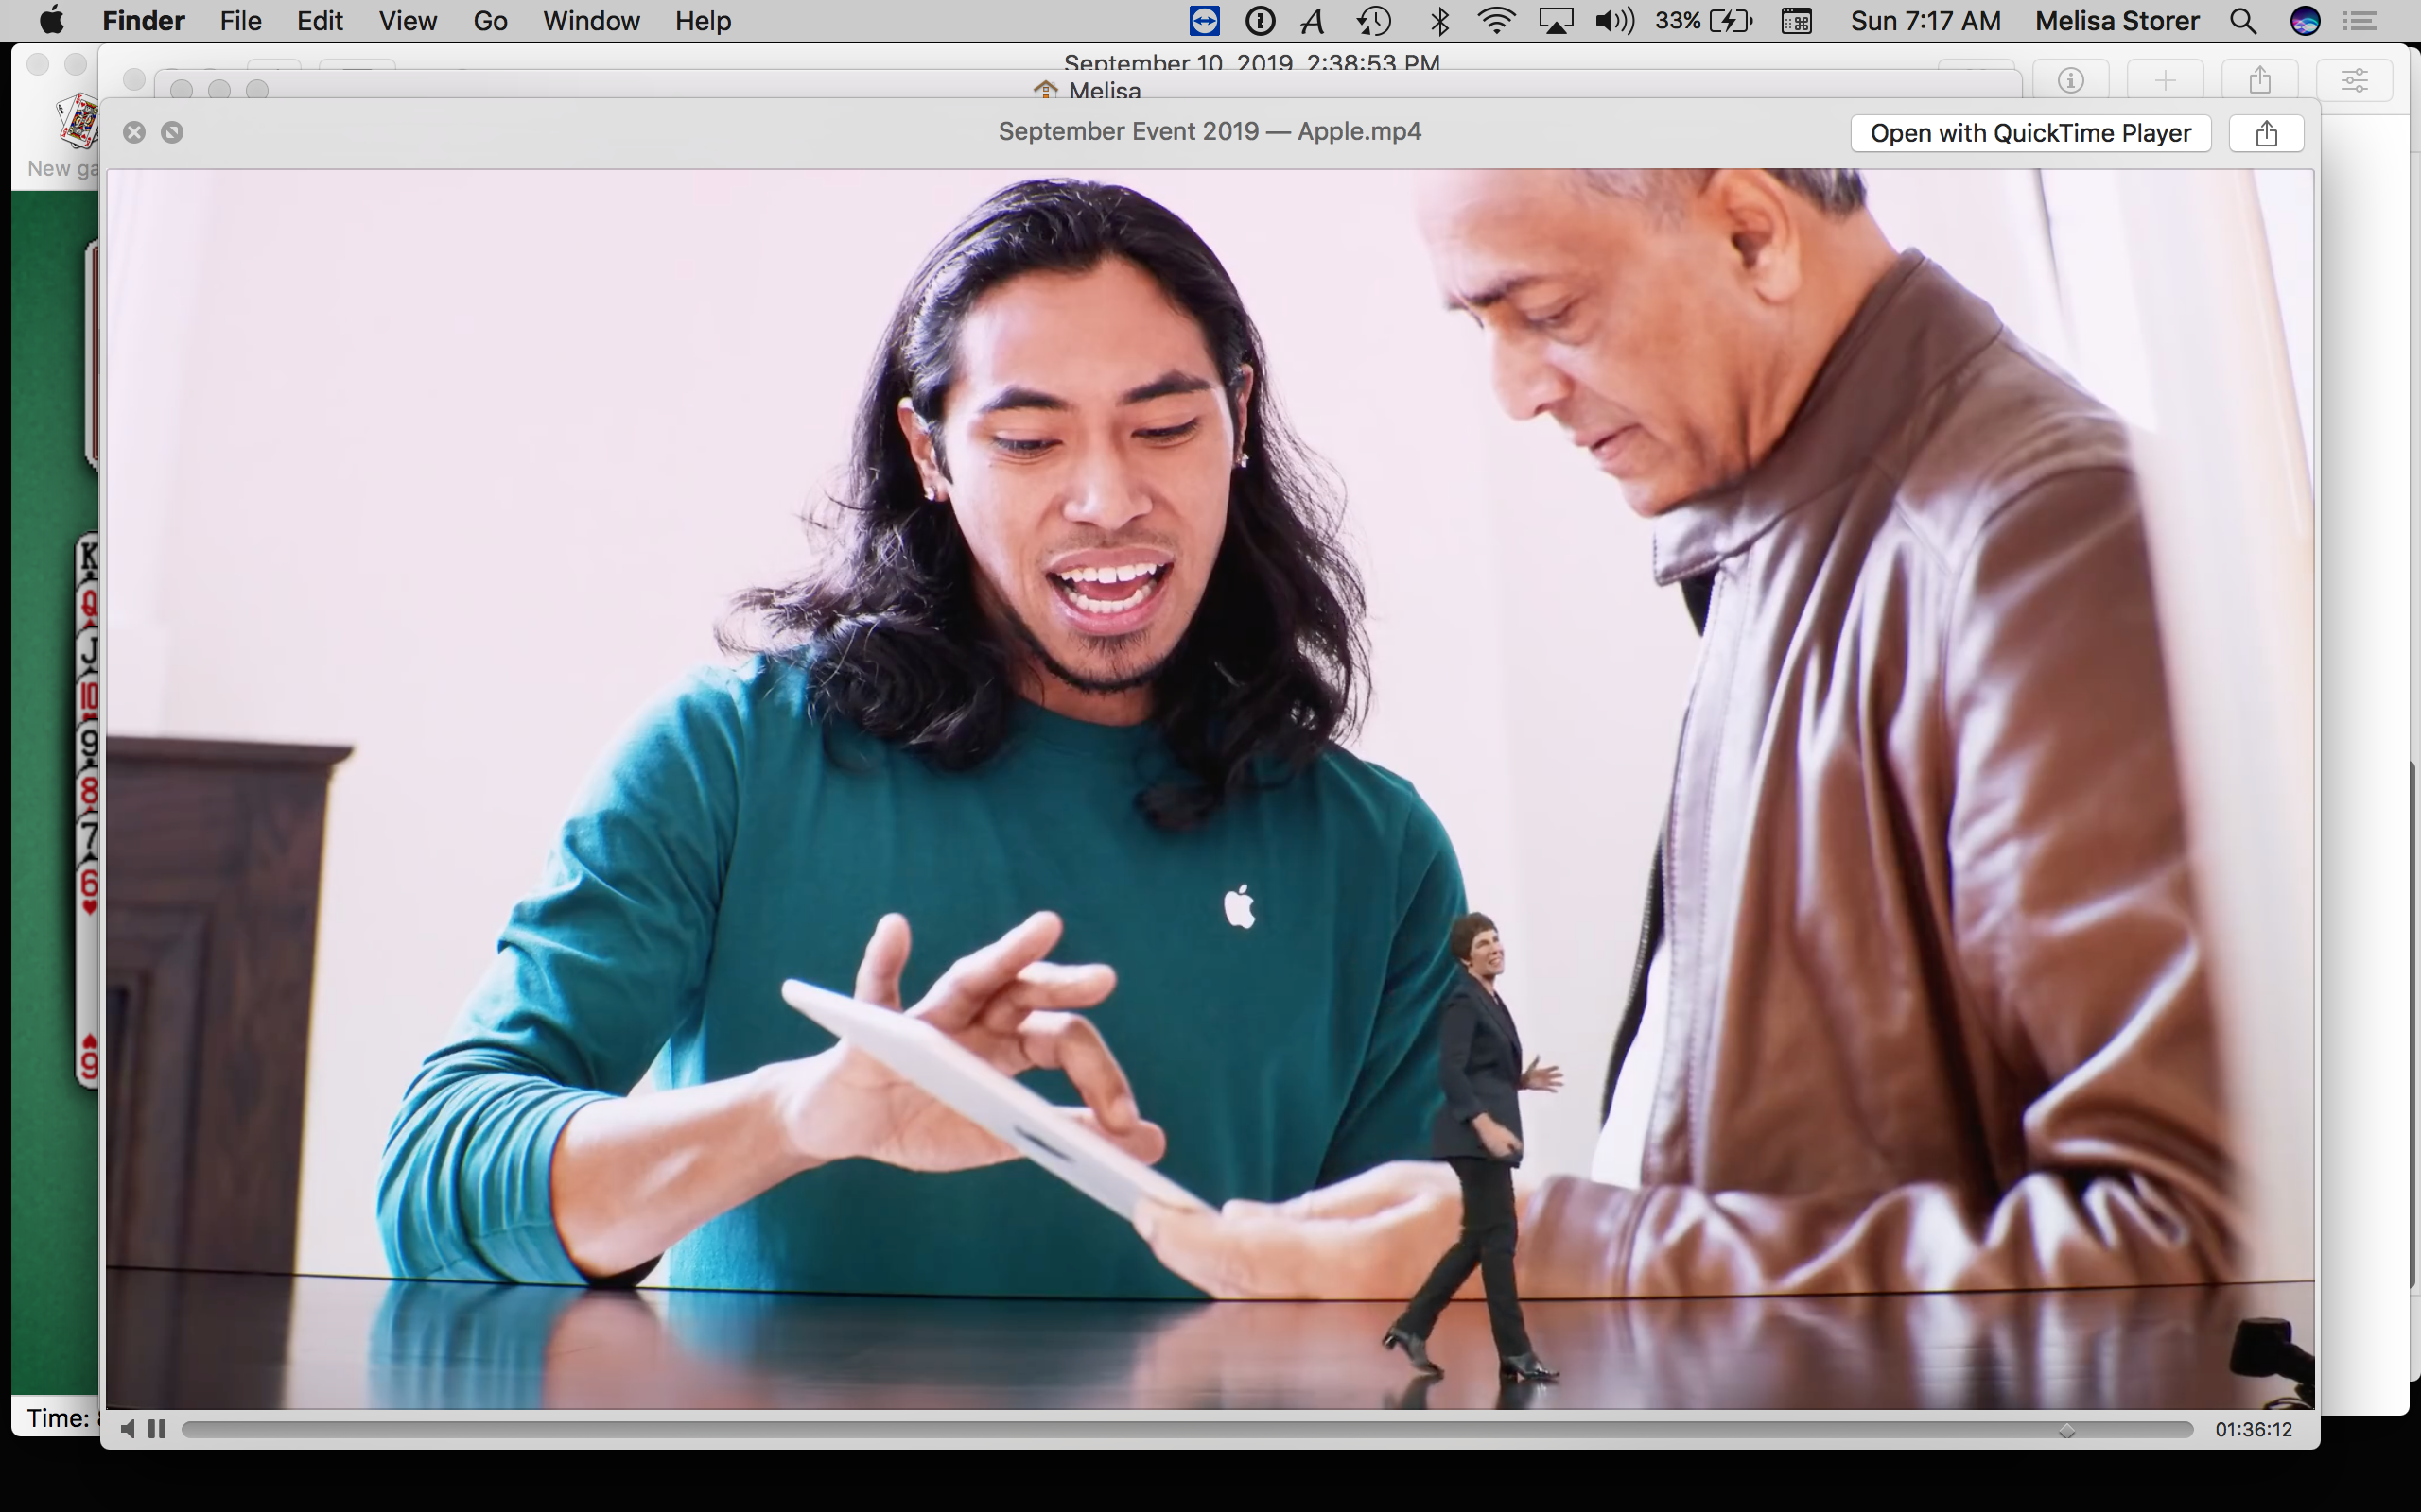The height and width of the screenshot is (1512, 2421).
Task: Open the File menu
Action: [x=240, y=21]
